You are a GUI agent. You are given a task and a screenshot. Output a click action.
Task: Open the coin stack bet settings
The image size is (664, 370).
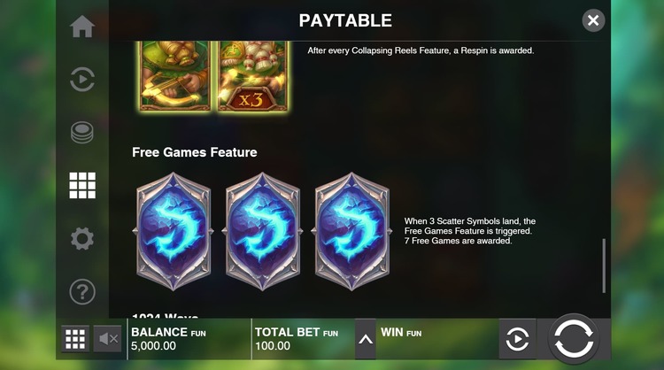coord(82,133)
